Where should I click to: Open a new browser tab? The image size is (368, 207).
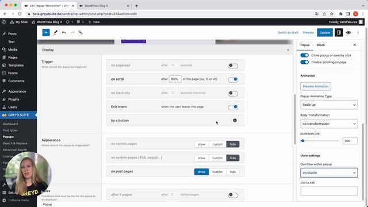point(136,6)
